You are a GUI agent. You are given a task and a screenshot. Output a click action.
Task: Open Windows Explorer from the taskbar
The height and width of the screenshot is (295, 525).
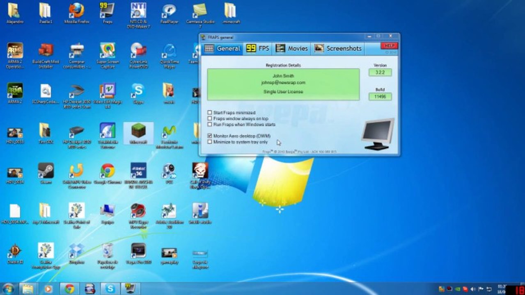coord(28,288)
